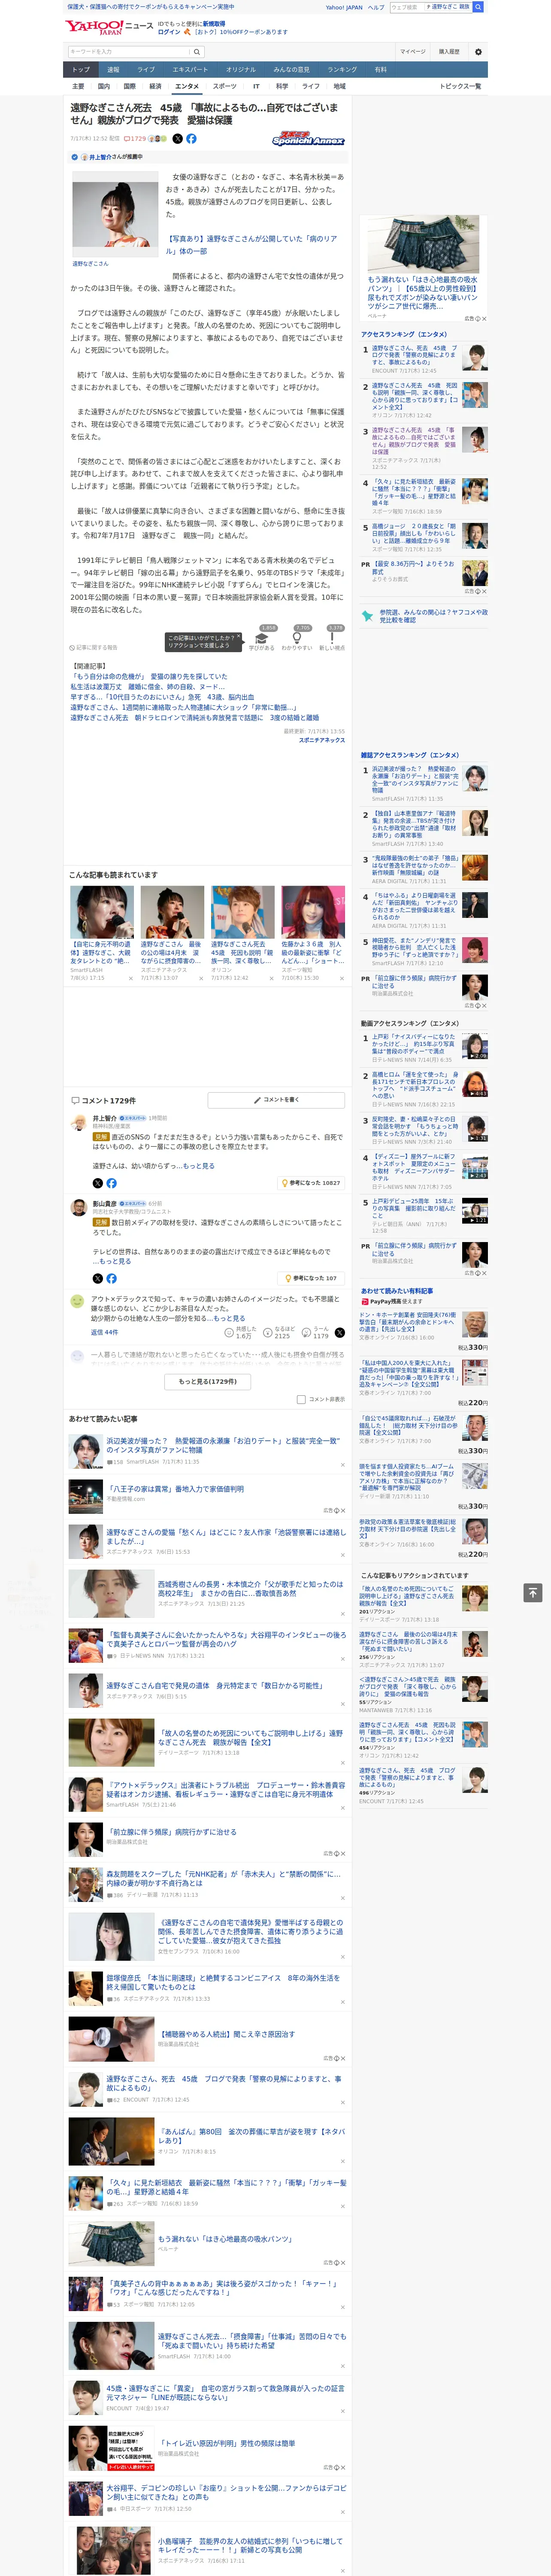
Task: Open related link 早すぎる…「10代目うたのおにいさん」
Action: tap(162, 697)
